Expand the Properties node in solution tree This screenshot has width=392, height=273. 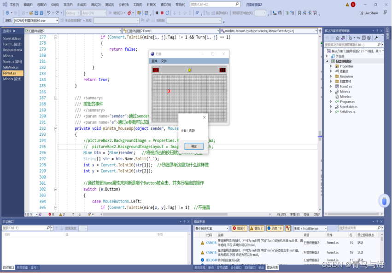tap(331, 66)
